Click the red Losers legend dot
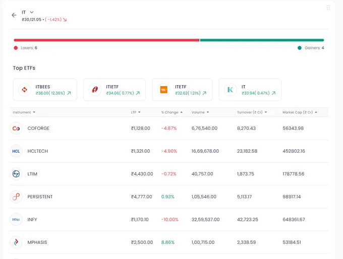 [x=16, y=48]
